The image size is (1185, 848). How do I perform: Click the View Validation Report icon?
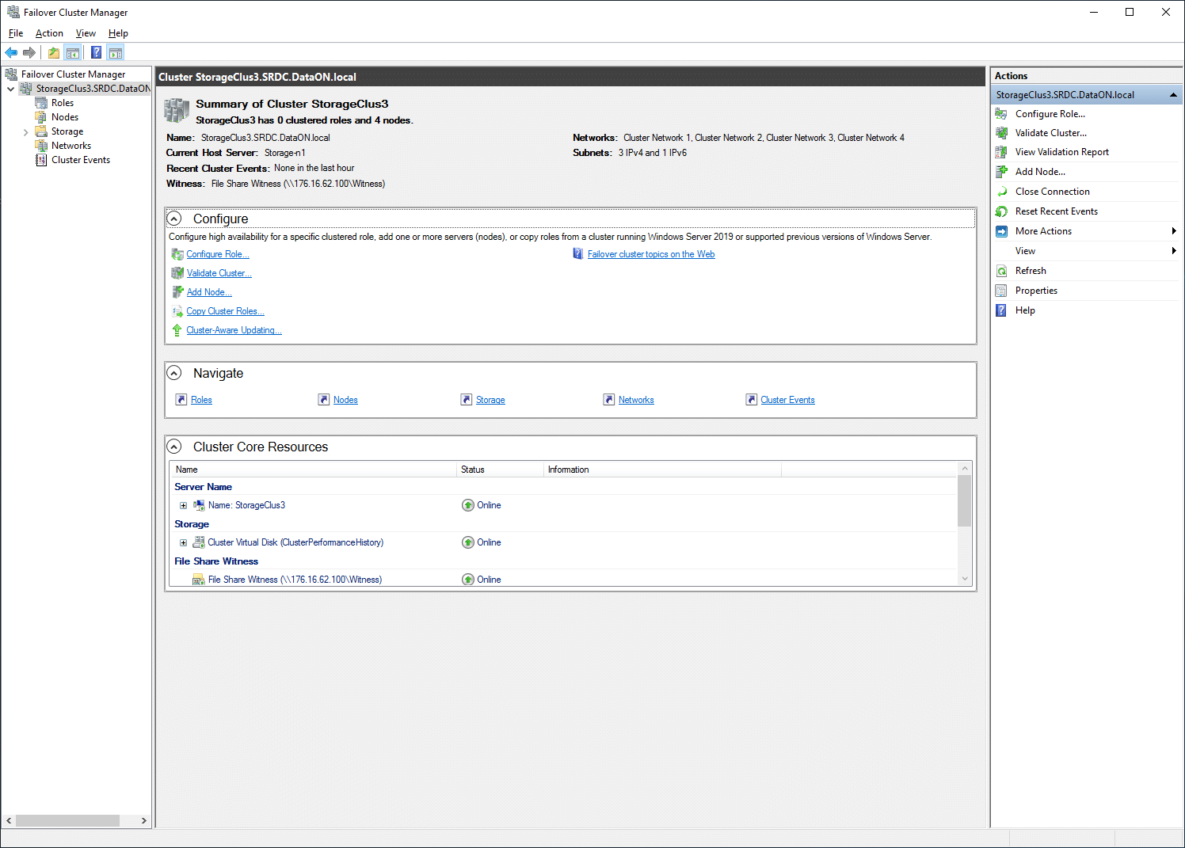[x=1002, y=152]
